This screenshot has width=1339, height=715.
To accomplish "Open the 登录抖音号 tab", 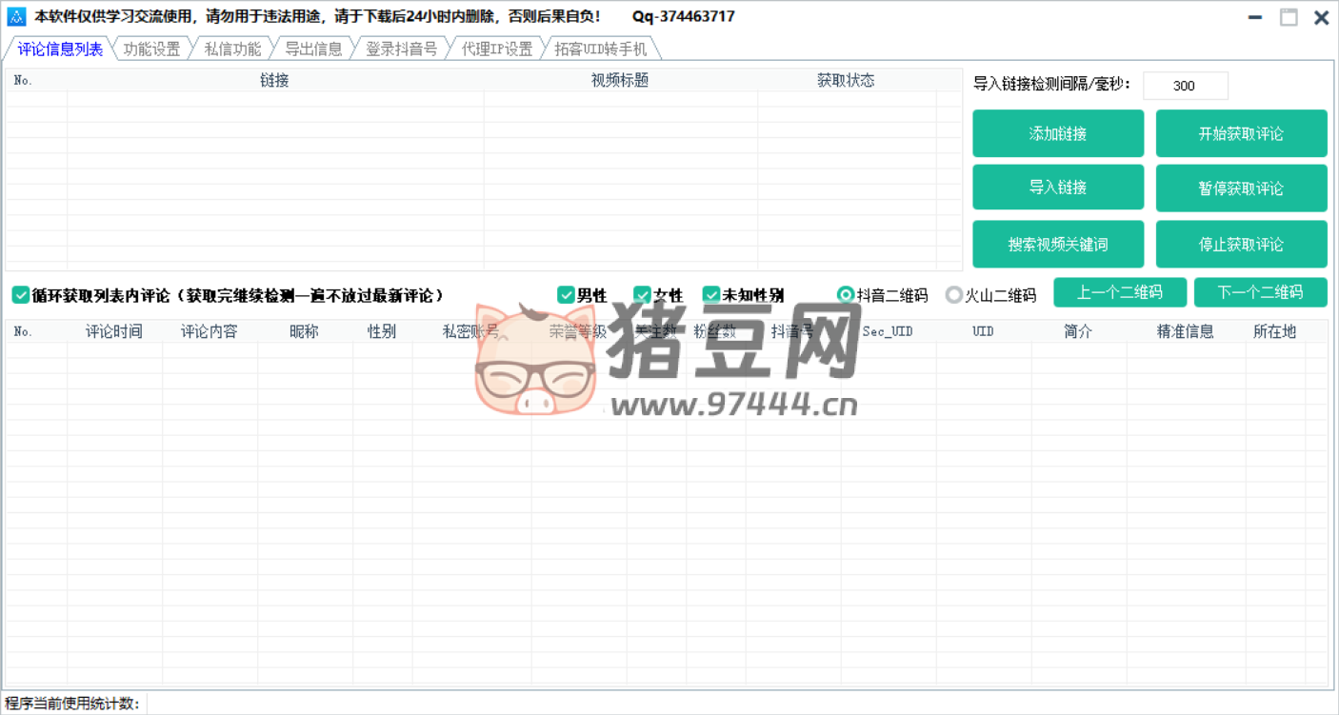I will click(x=401, y=50).
